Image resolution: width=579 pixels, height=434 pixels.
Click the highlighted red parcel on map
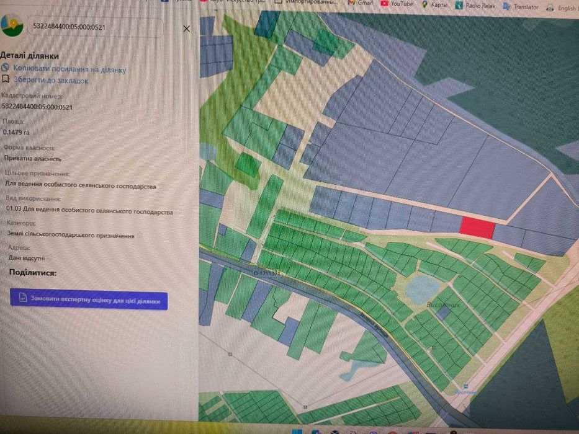click(x=477, y=228)
